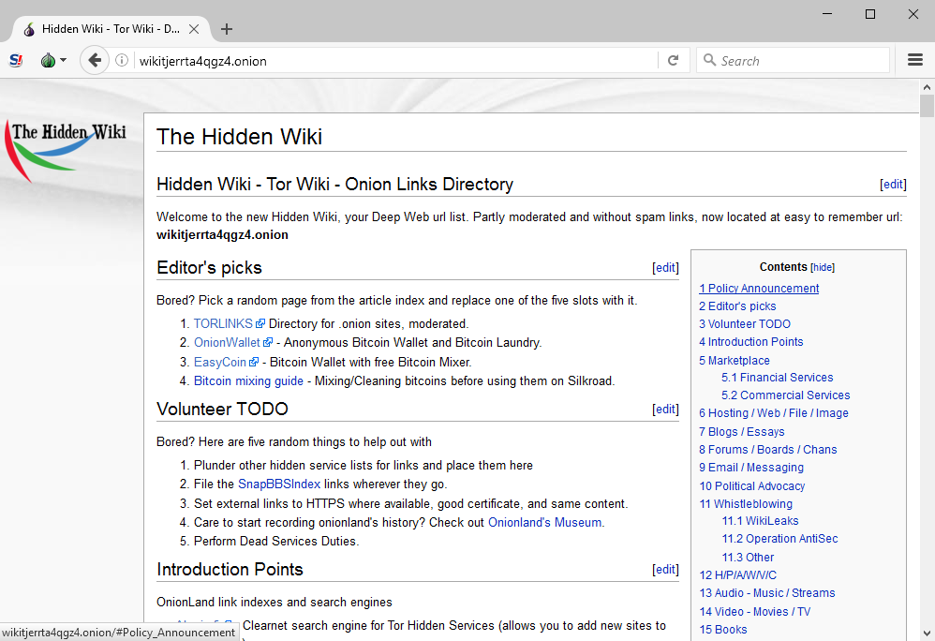Jump to 15 Books in contents

[723, 630]
